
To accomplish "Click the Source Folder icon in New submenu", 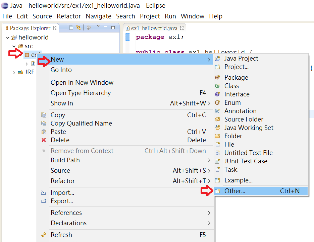I will click(217, 119).
